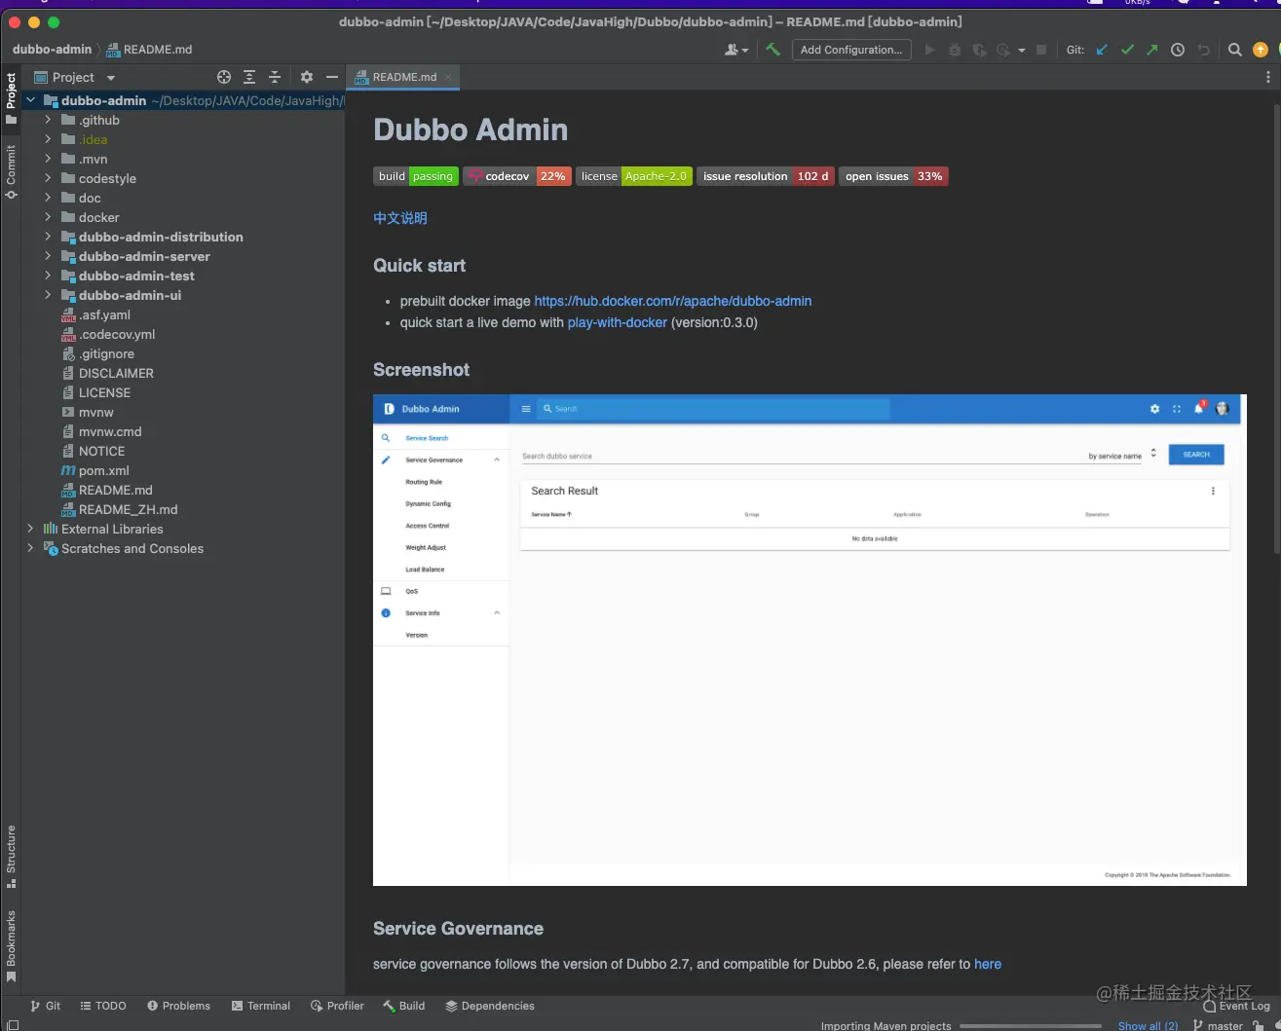
Task: Open Project panel settings gear
Action: click(307, 77)
